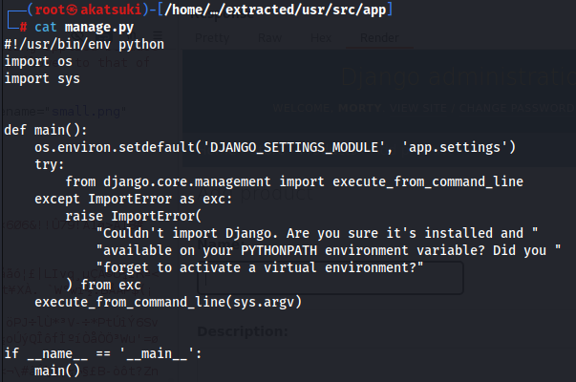Click the raise ImportError( line
Viewport: 576px width, 382px height.
(x=134, y=217)
